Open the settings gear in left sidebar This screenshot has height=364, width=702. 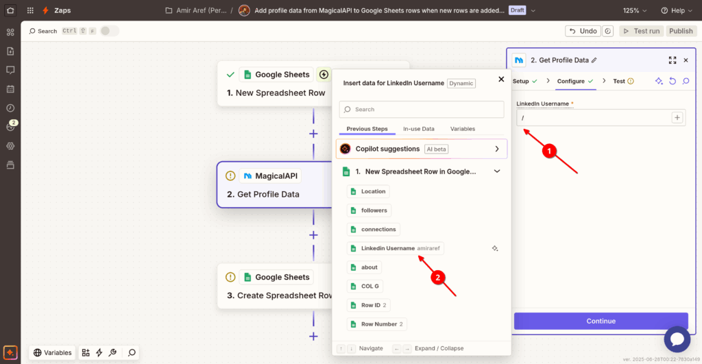pos(10,146)
